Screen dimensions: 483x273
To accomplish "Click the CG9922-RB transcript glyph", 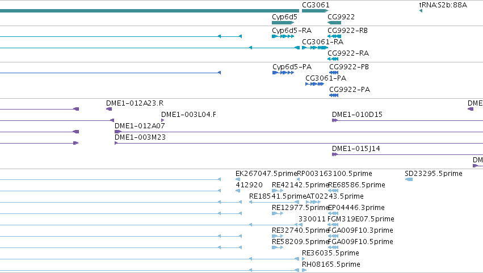I will (334, 36).
